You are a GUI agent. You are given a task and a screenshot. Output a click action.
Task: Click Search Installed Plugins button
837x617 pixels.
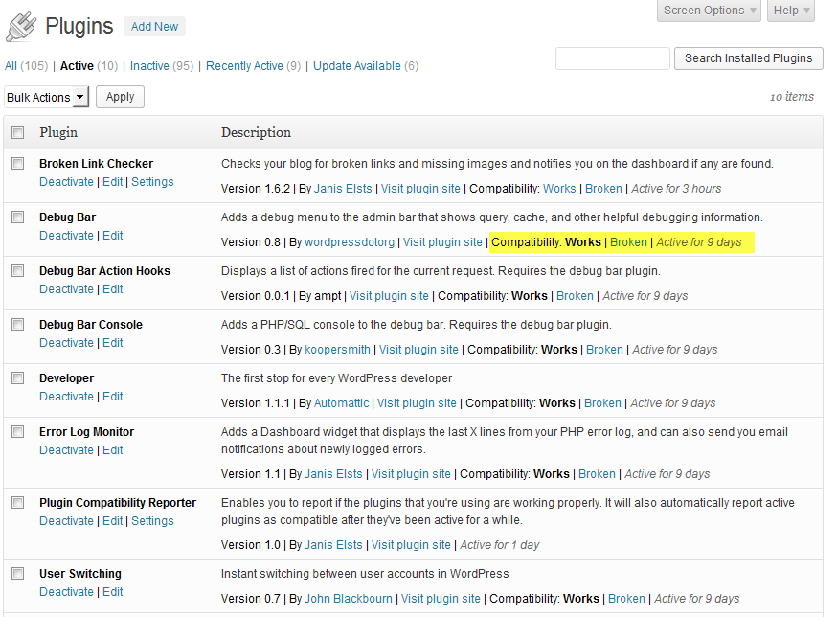tap(748, 58)
